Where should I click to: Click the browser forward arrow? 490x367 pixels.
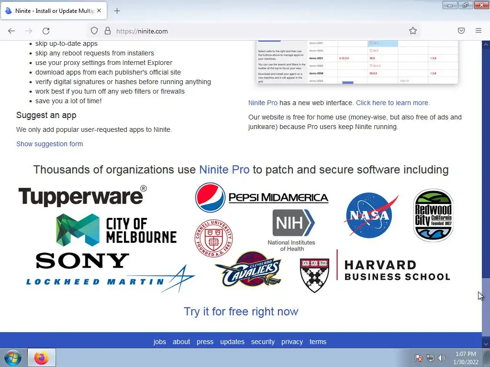(x=29, y=31)
